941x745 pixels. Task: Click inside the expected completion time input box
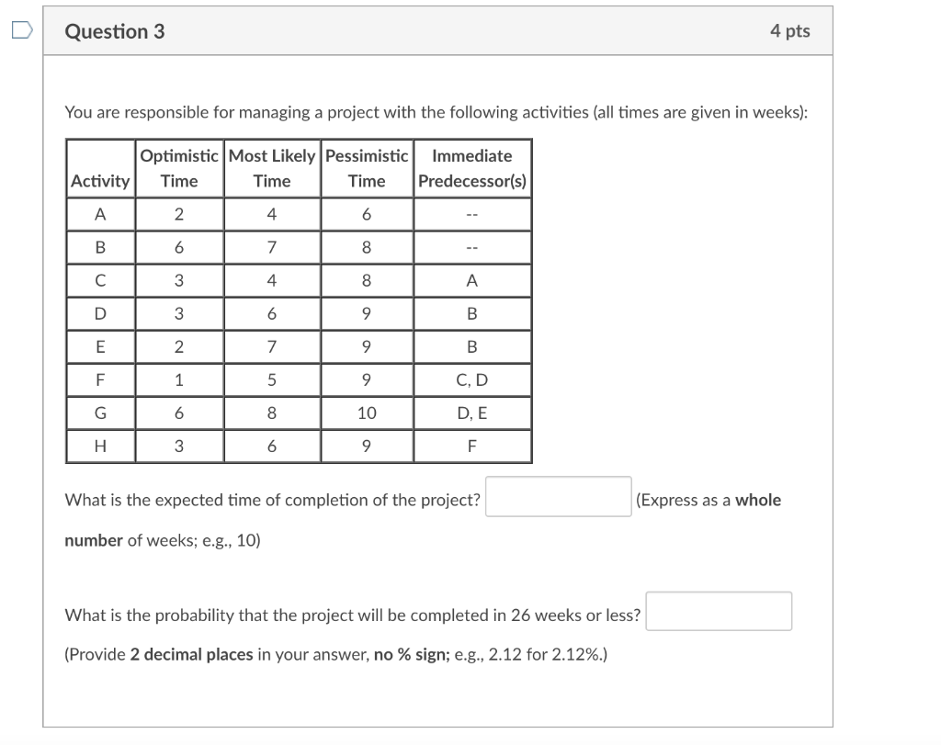pos(557,495)
